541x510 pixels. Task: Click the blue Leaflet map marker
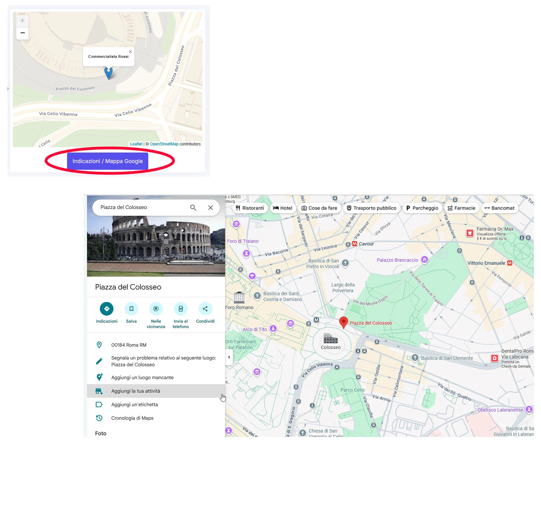[108, 72]
